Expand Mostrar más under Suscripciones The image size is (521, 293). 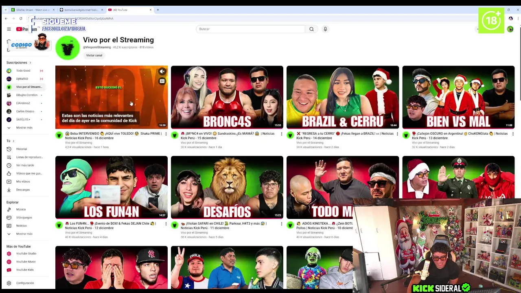click(x=24, y=127)
